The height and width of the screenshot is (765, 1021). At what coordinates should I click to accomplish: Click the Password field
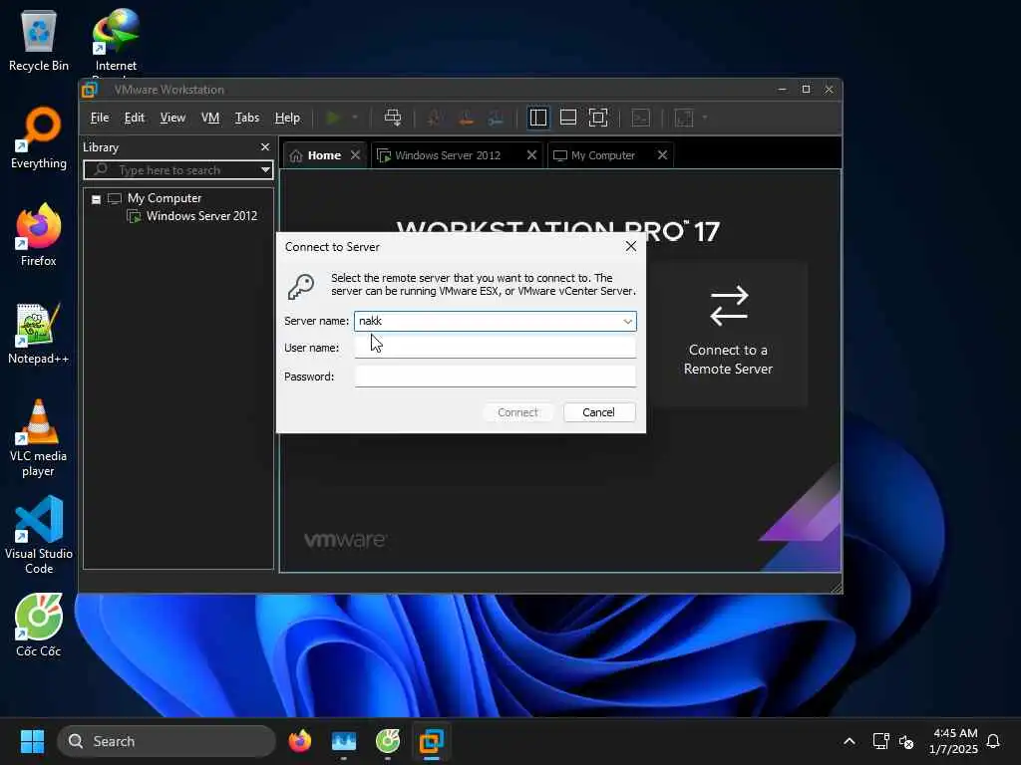click(x=496, y=376)
